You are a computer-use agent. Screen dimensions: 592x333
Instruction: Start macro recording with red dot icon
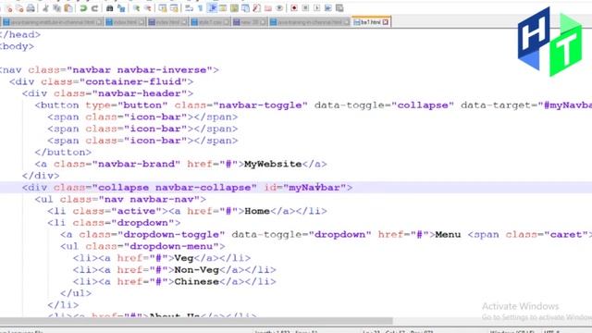[x=294, y=8]
